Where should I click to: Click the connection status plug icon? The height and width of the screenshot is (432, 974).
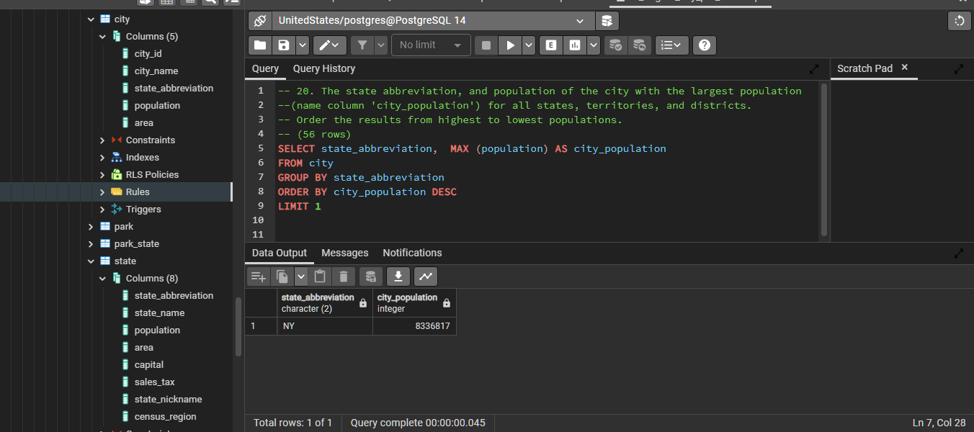pyautogui.click(x=260, y=21)
